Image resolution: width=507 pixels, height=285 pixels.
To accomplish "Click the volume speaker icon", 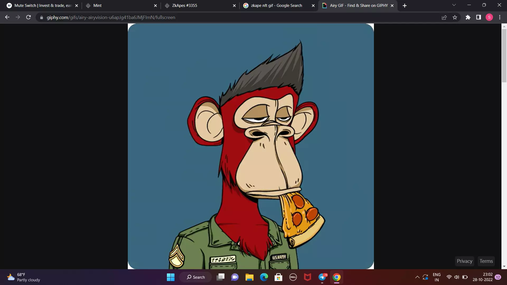I will 457,277.
